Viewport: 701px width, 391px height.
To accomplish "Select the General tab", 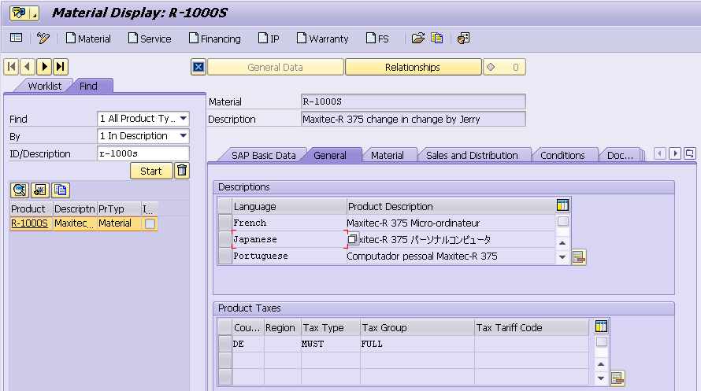I will point(330,155).
